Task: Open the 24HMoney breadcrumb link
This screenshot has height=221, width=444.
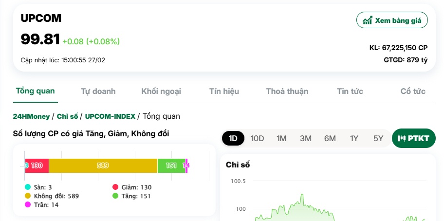Action: tap(31, 116)
